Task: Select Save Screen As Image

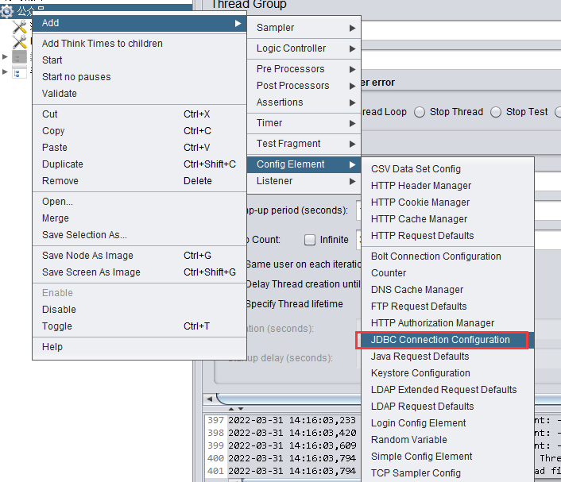Action: (x=139, y=272)
